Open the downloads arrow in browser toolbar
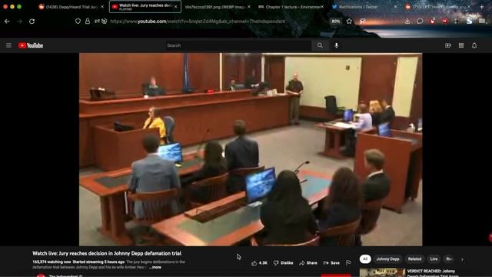The image size is (492, 277). (x=407, y=22)
